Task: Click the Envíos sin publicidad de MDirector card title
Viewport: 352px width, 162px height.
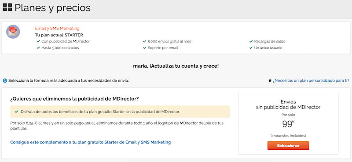Action: (x=288, y=104)
